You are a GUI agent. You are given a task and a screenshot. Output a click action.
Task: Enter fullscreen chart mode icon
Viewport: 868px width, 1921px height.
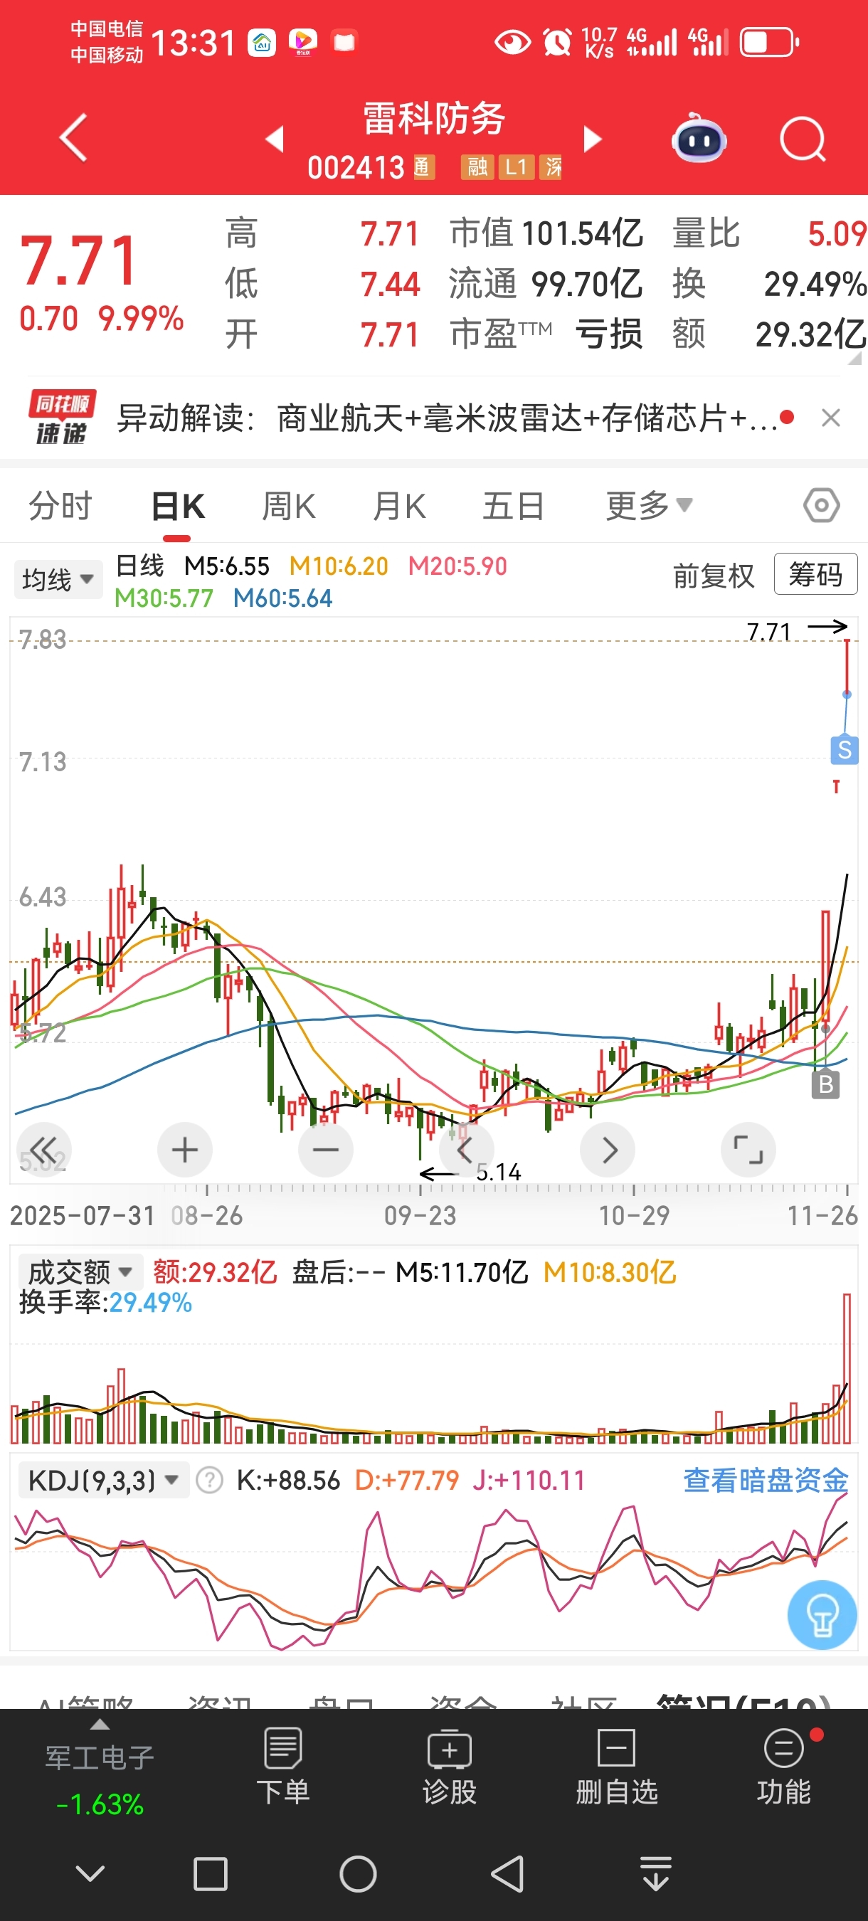click(748, 1149)
